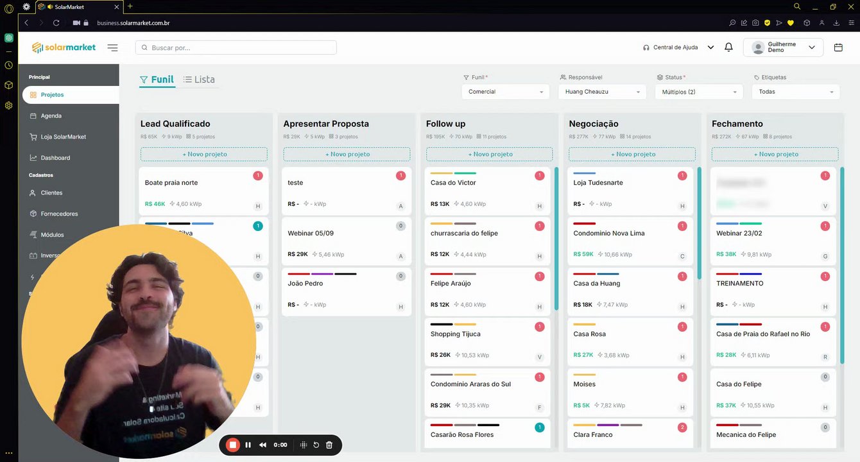Click the Fechamento column scrollbar
This screenshot has height=462, width=860.
(x=841, y=266)
